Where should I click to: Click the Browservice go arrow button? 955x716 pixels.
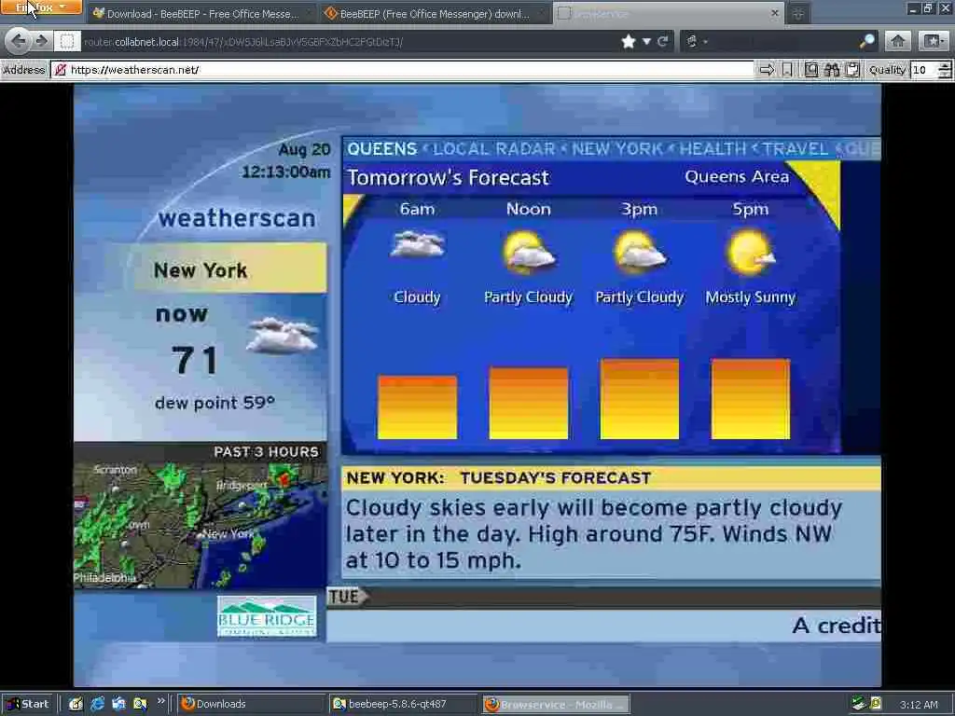click(x=767, y=70)
